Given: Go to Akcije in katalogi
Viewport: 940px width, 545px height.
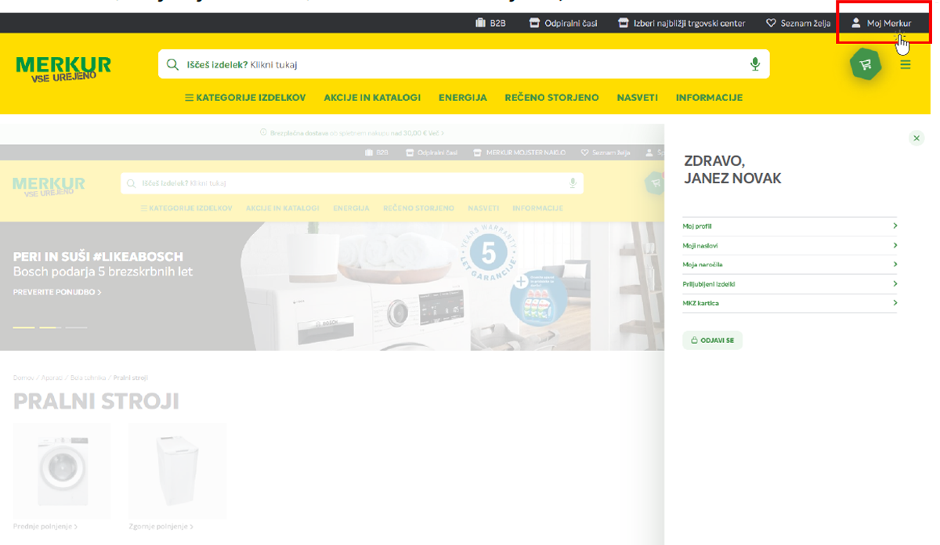Looking at the screenshot, I should point(372,98).
